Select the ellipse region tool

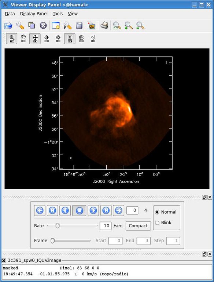coord(81,39)
